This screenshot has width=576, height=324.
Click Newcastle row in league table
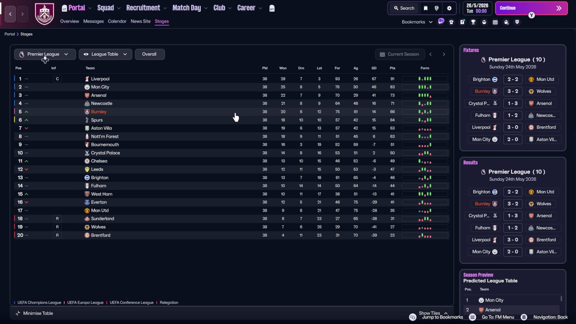[x=231, y=103]
